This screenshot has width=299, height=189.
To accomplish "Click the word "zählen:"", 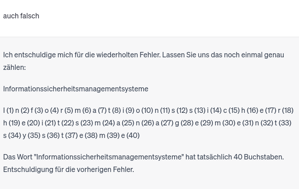I will (x=14, y=67).
